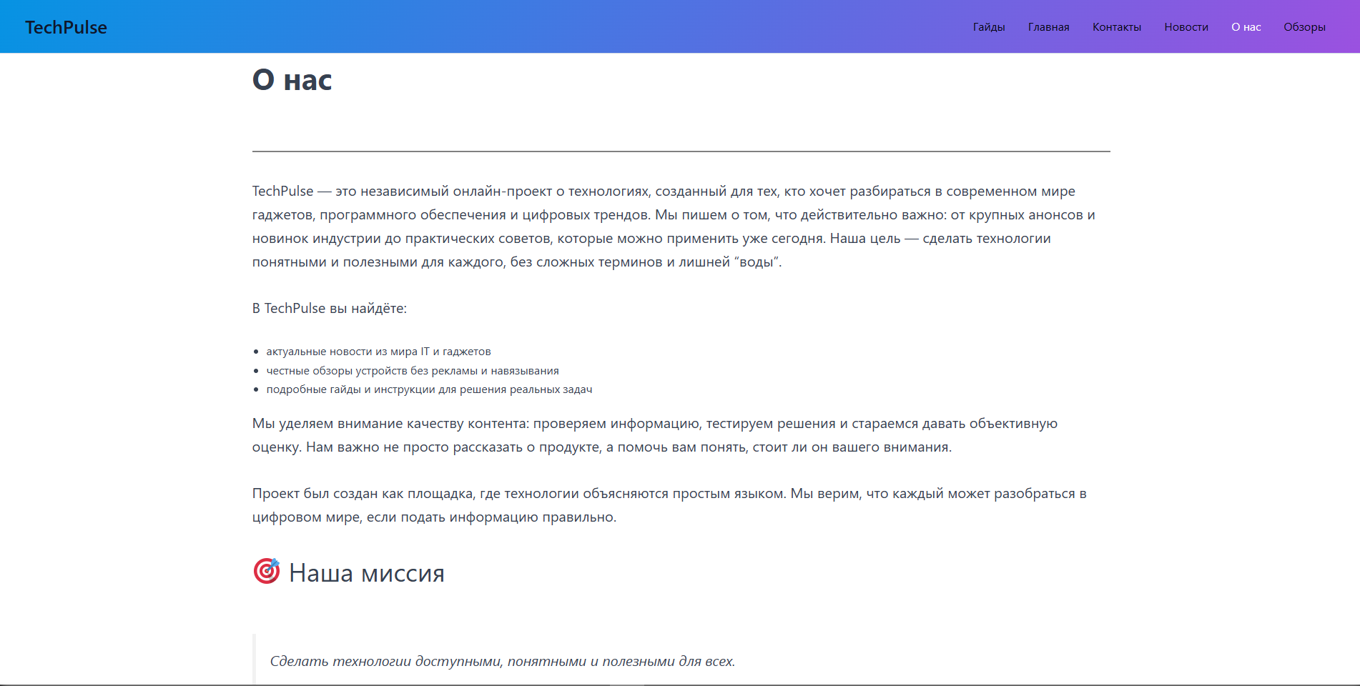Go to the Главная page
Image resolution: width=1360 pixels, height=686 pixels.
point(1048,27)
